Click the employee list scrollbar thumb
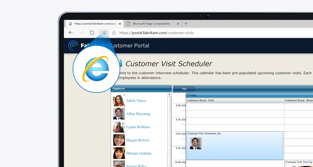 point(170,132)
